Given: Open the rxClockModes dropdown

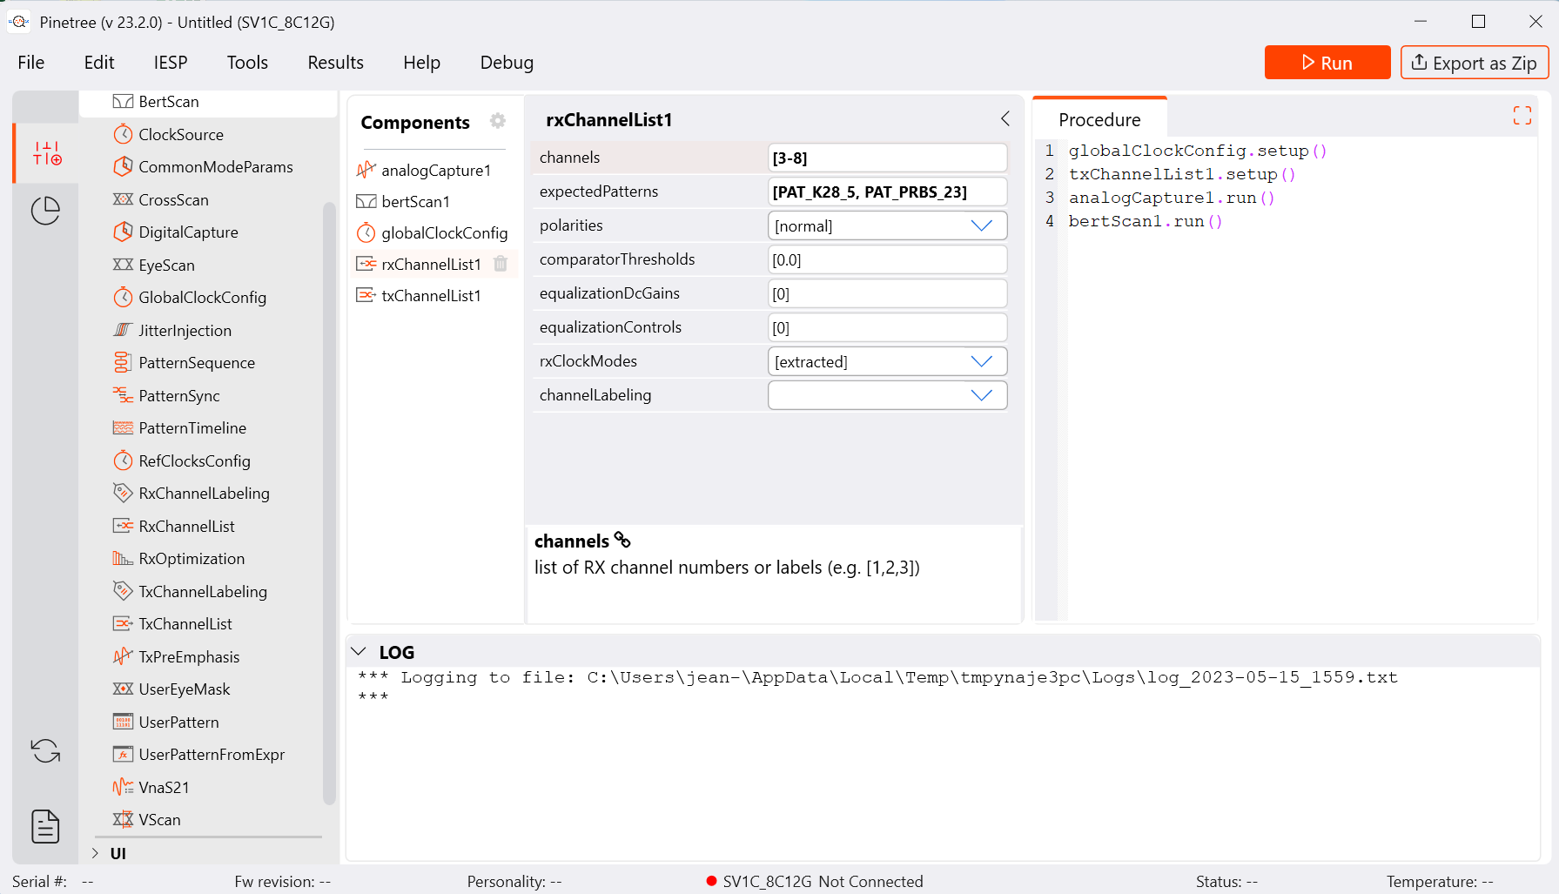Looking at the screenshot, I should [x=981, y=362].
